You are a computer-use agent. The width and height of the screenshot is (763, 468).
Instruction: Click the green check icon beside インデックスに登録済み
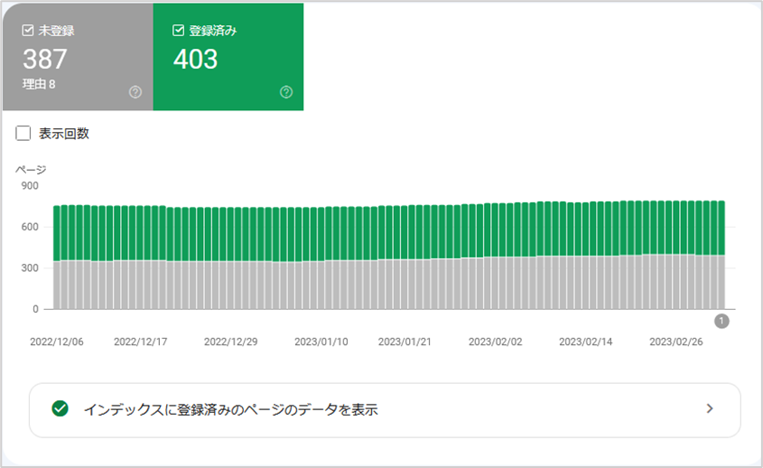coord(60,408)
